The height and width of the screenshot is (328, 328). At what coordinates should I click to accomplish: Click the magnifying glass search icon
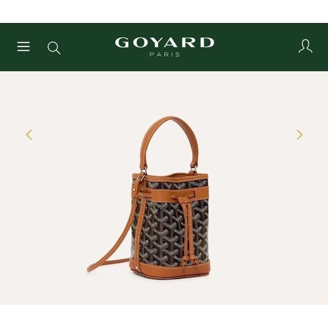click(54, 48)
